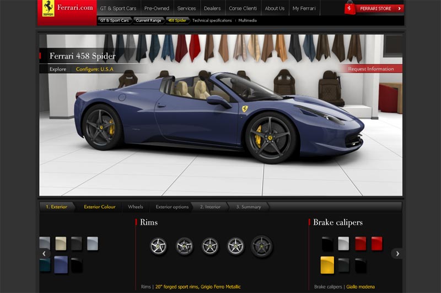
Task: Pick the black caliper in the bottom row
Action: coord(361,266)
